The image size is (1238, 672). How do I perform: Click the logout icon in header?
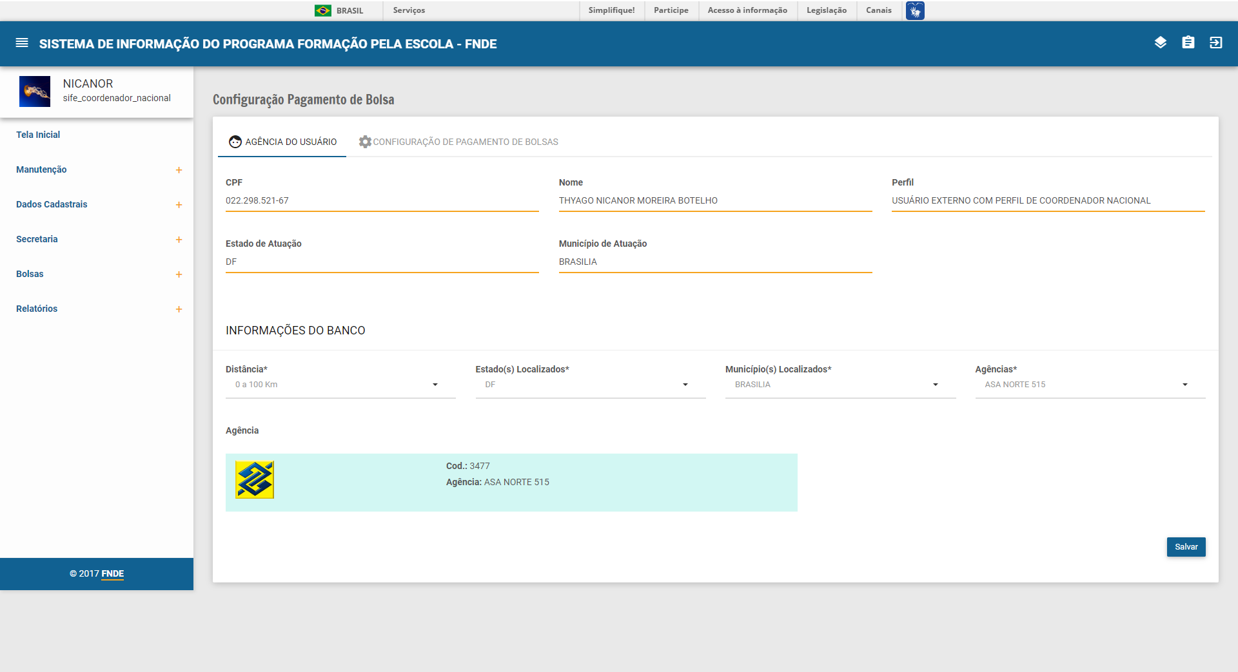[x=1215, y=43]
